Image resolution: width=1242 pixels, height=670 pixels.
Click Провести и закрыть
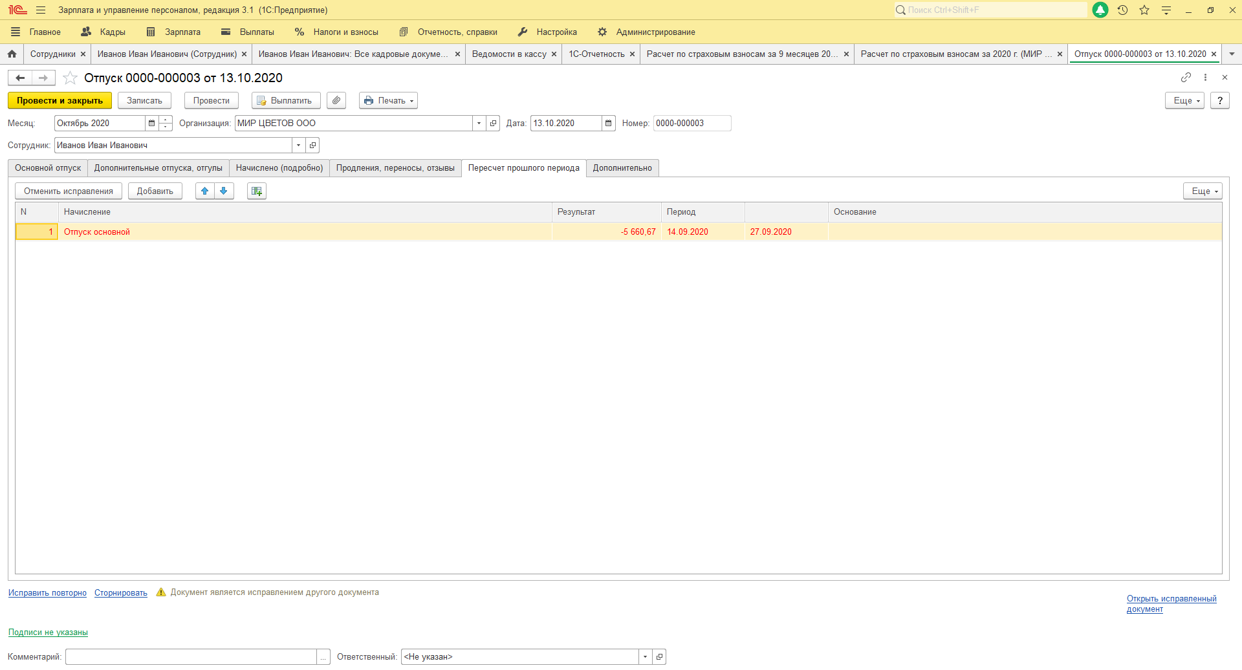click(60, 100)
